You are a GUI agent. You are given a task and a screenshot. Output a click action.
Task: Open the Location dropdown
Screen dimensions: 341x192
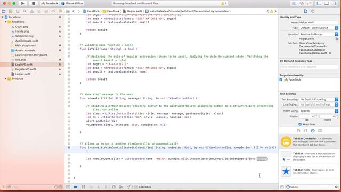pyautogui.click(x=319, y=34)
